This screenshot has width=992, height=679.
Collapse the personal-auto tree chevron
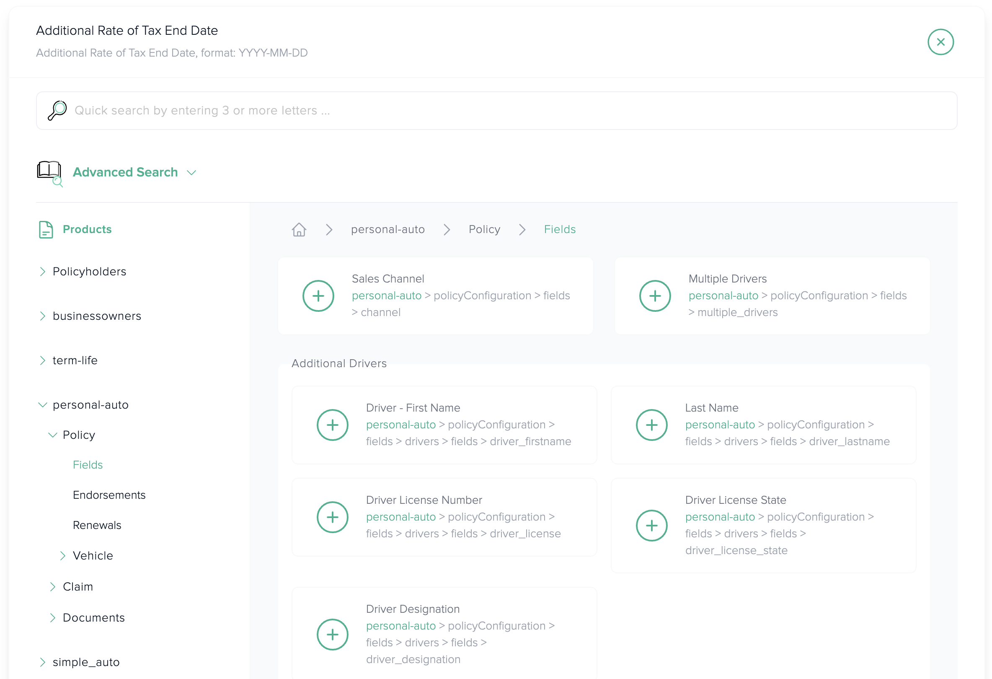click(x=42, y=405)
